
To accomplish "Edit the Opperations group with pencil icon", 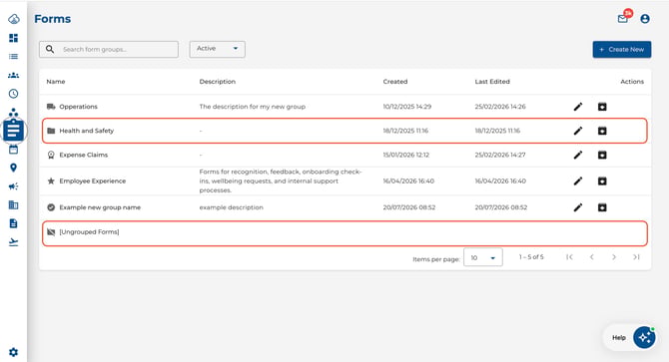I will (x=578, y=107).
